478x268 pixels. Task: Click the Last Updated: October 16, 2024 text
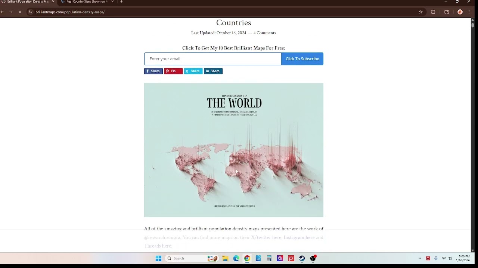(x=218, y=33)
